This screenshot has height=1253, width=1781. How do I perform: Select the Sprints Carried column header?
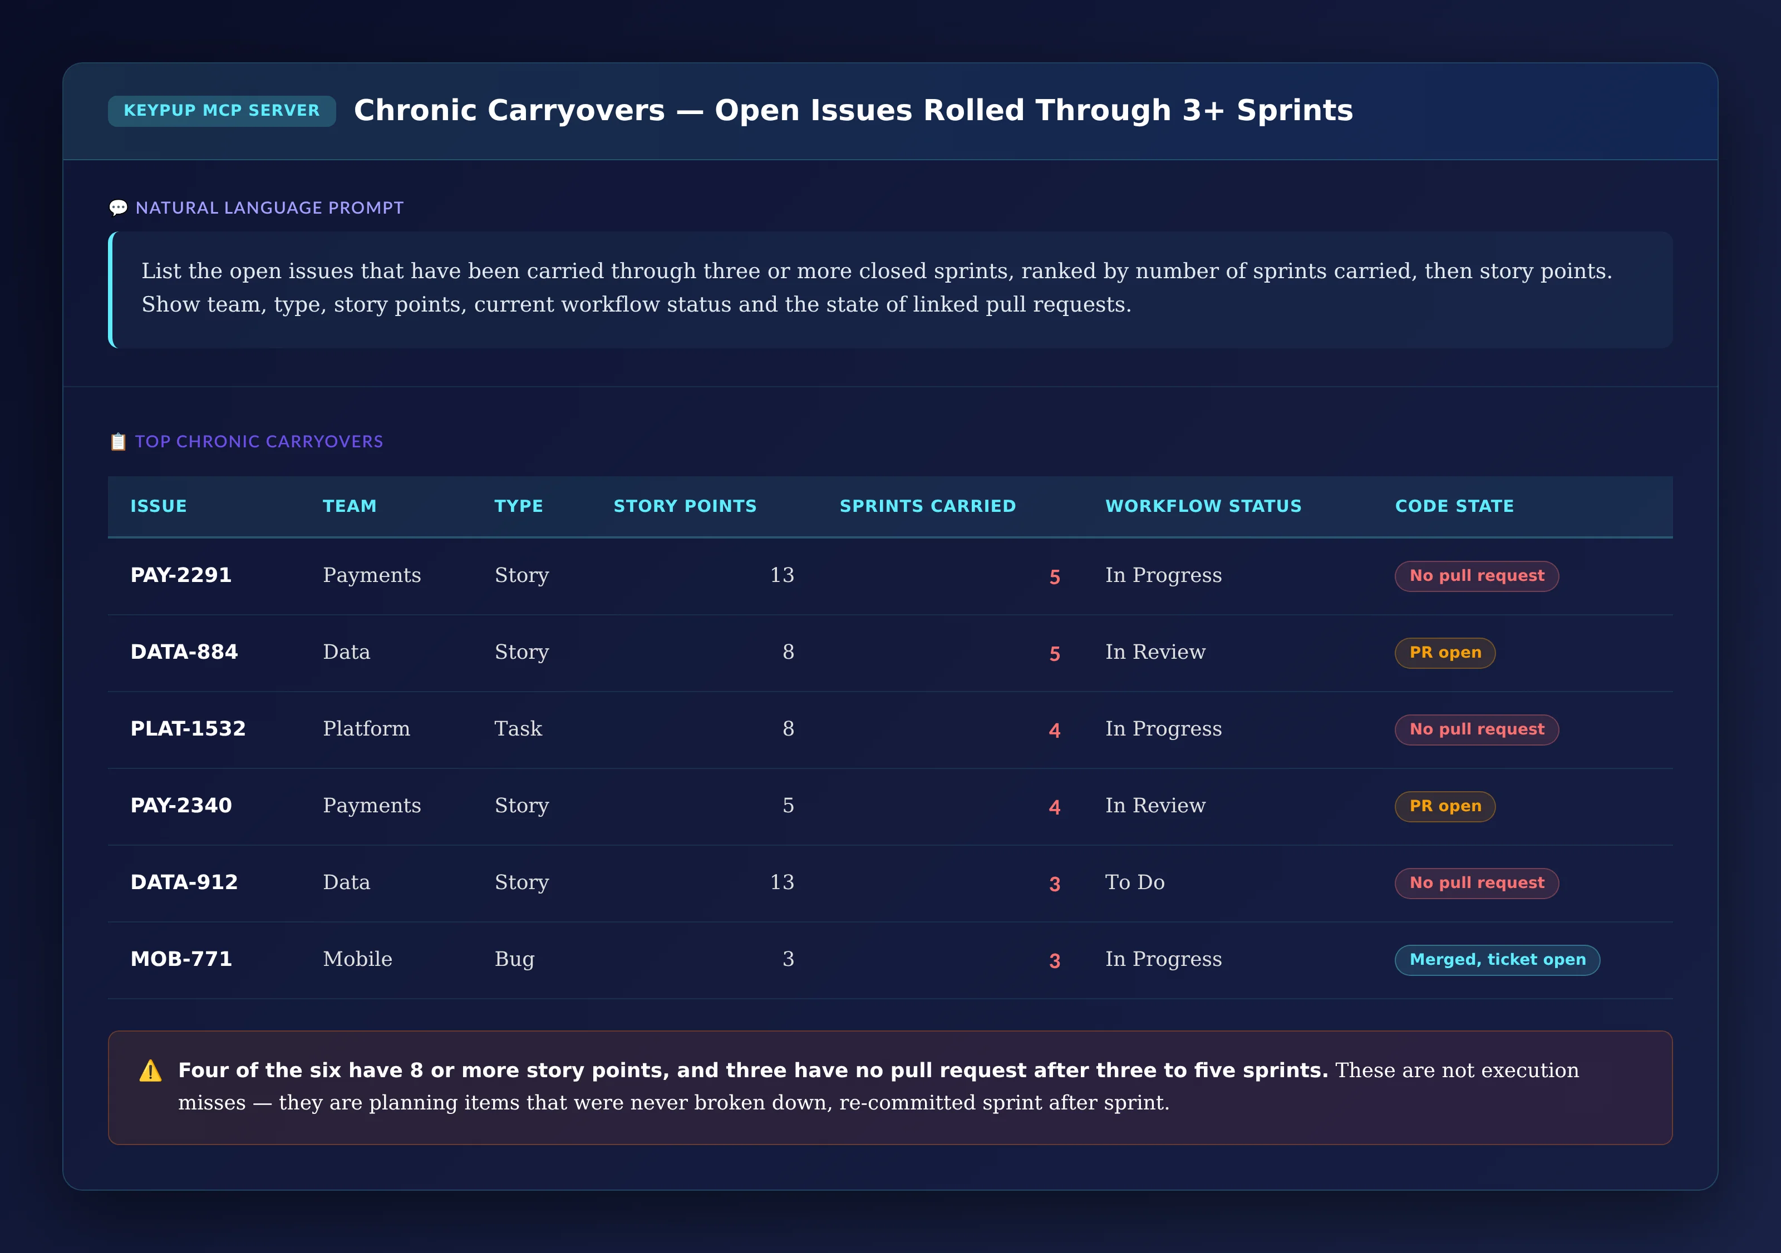pyautogui.click(x=928, y=506)
